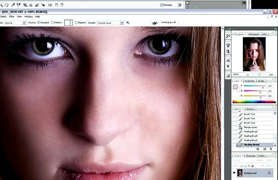Toggle the Preview checkbox
This screenshot has height=180, width=278.
click(x=162, y=5)
